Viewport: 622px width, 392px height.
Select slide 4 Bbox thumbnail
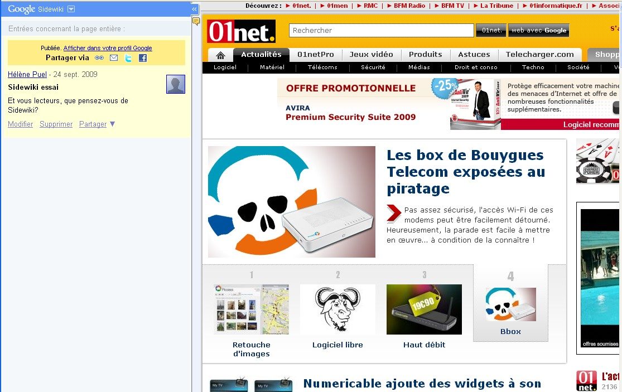[x=510, y=304]
